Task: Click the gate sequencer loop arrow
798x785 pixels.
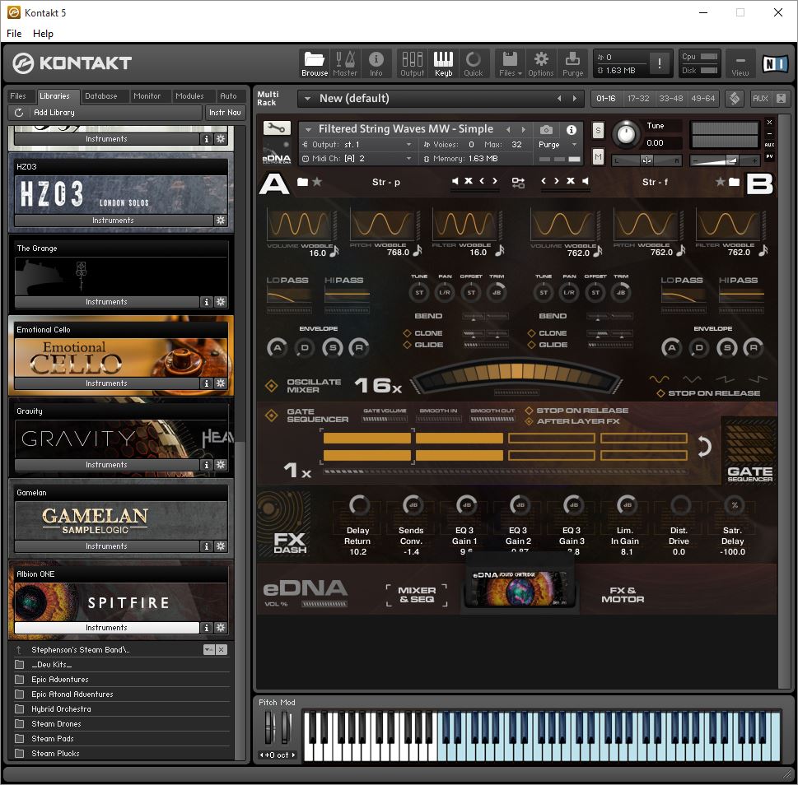Action: point(704,447)
